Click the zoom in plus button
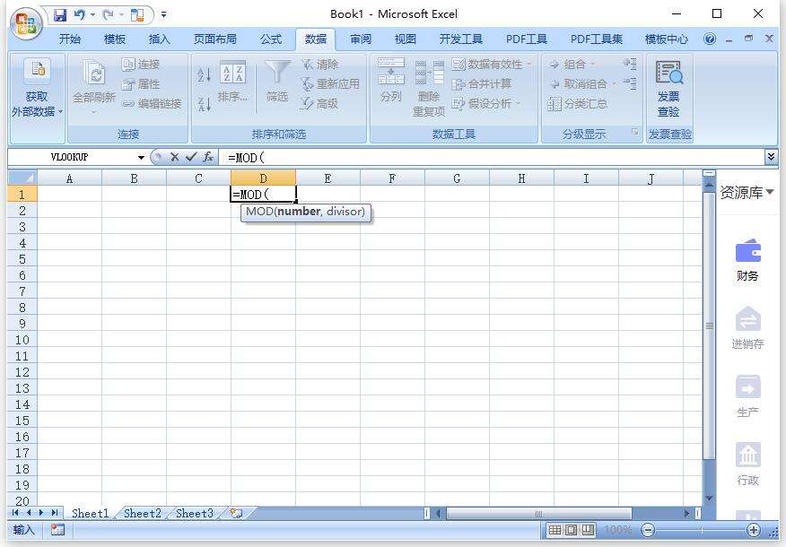Screen dimensions: 786x547 point(754,529)
